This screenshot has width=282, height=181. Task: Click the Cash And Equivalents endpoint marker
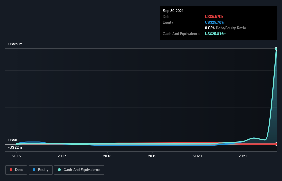[276, 49]
